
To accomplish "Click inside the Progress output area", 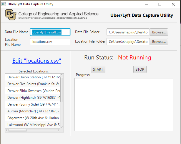I will tap(124, 104).
